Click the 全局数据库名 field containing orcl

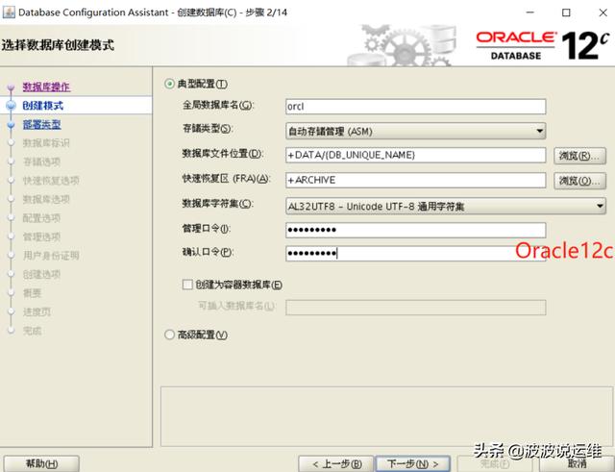416,107
